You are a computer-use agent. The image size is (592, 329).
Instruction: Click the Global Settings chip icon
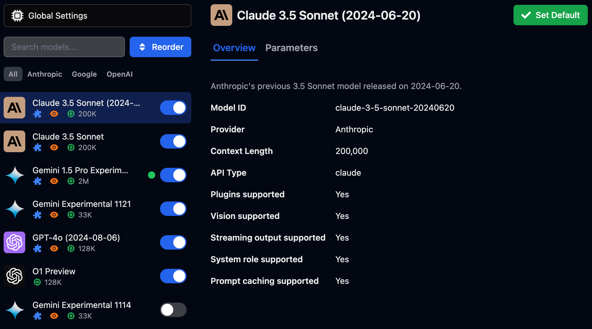(x=17, y=16)
